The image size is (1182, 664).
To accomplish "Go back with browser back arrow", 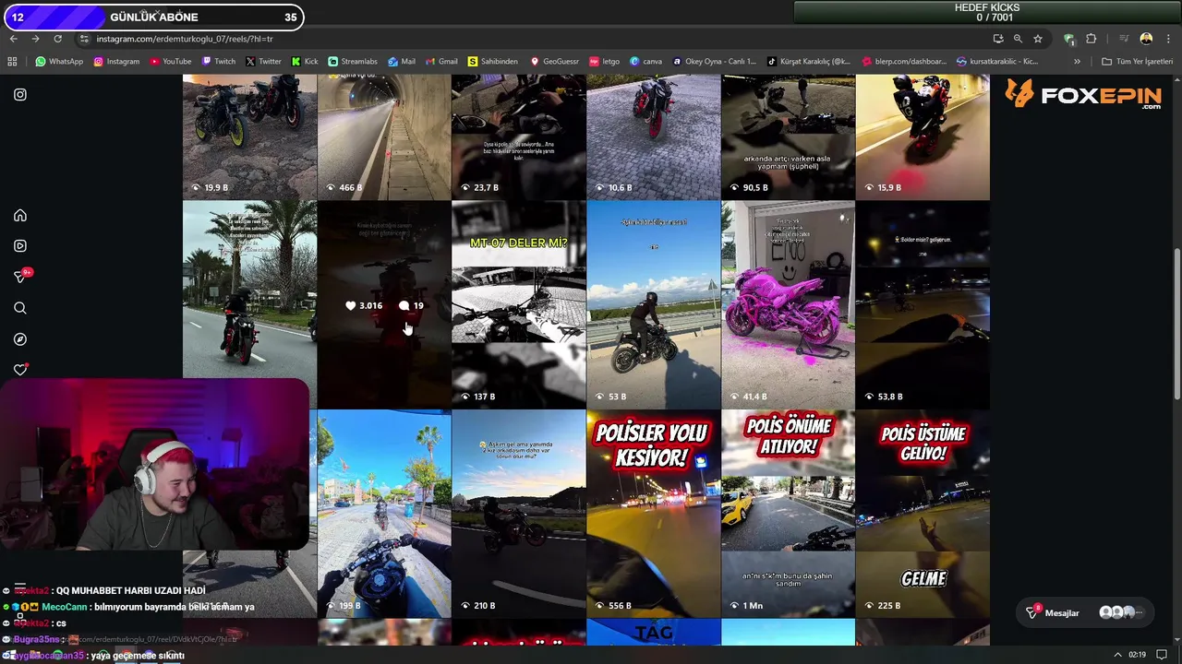I will pos(13,39).
